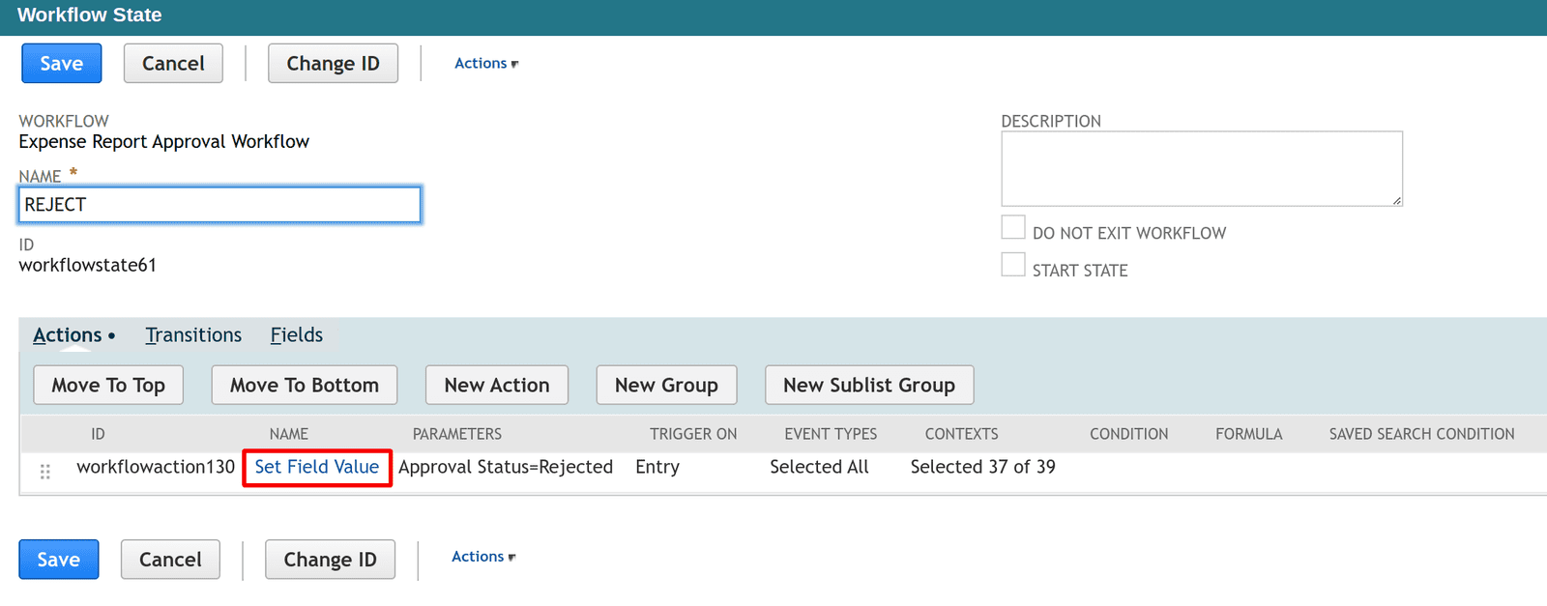Click the New Sublist Group button
Image resolution: width=1547 pixels, height=606 pixels.
[x=869, y=385]
